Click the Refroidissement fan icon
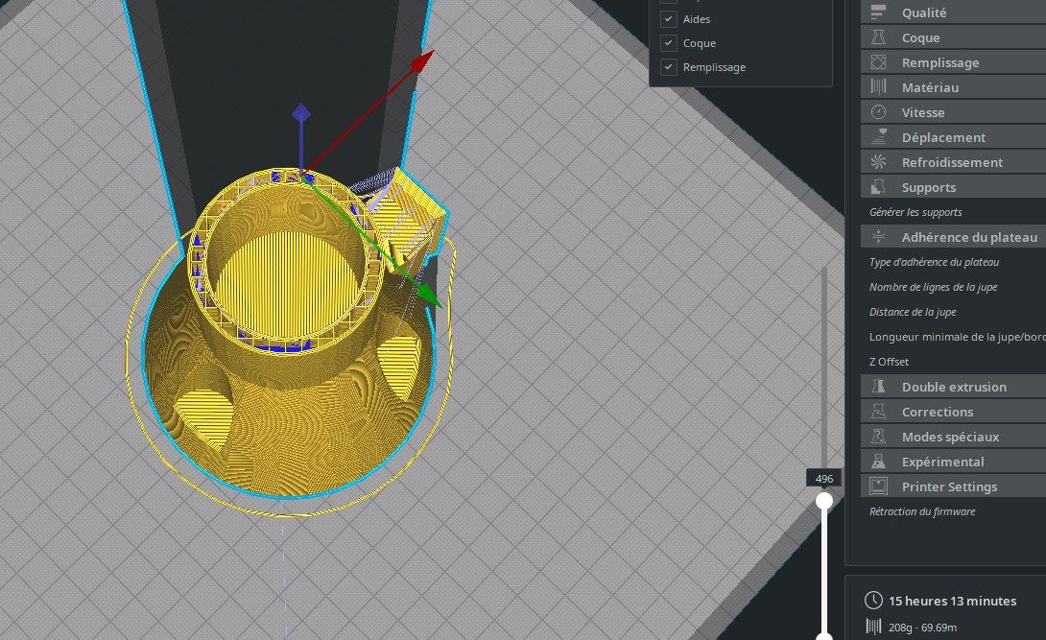 pos(878,162)
